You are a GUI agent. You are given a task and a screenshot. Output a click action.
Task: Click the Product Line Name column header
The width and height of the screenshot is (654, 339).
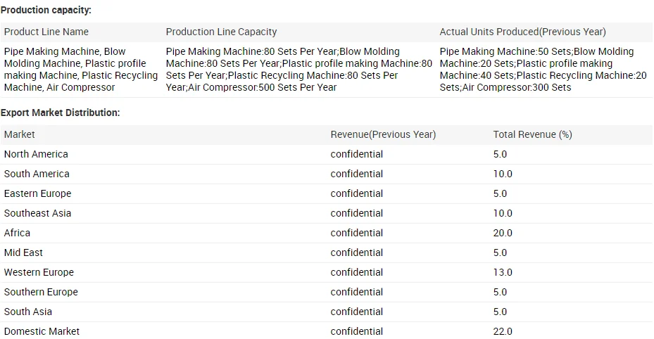click(46, 32)
